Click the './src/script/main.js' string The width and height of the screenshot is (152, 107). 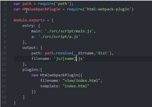pos(69,31)
